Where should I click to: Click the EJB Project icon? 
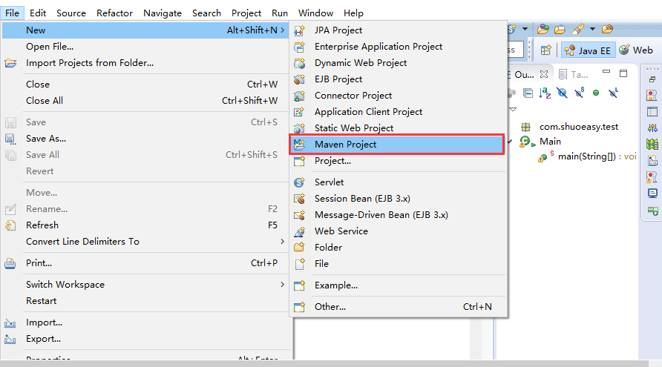tap(299, 79)
